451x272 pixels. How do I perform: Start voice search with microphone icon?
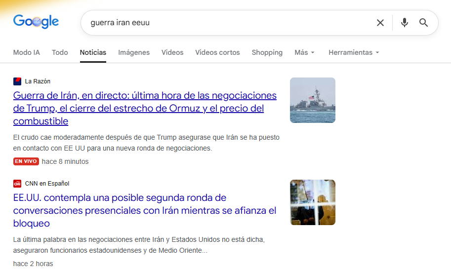coord(405,23)
